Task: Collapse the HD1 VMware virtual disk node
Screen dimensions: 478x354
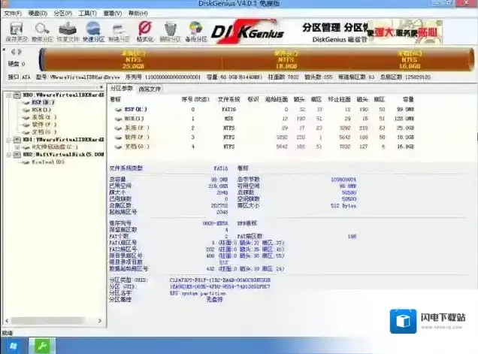Action: pos(7,139)
